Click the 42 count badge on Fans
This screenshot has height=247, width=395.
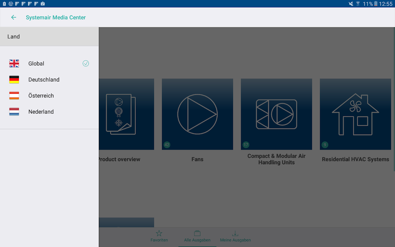pos(167,145)
